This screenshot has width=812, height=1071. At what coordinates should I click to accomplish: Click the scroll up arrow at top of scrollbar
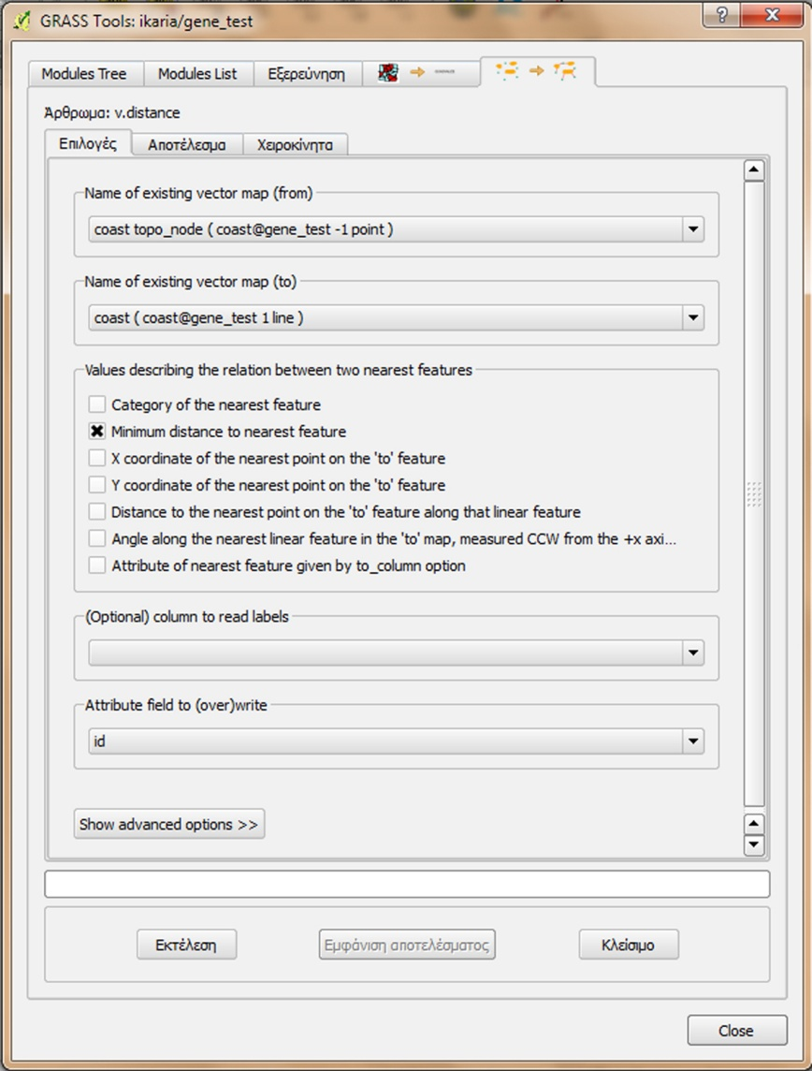click(754, 170)
